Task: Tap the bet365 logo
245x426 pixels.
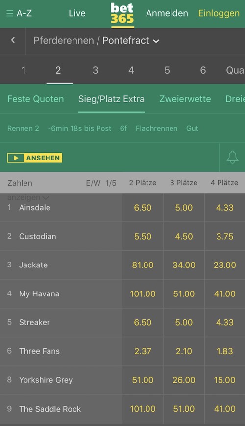Action: (x=122, y=15)
